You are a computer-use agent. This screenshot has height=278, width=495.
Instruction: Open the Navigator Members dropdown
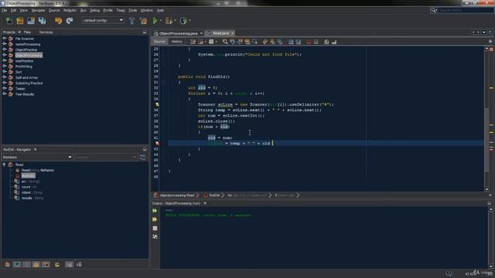click(37, 158)
